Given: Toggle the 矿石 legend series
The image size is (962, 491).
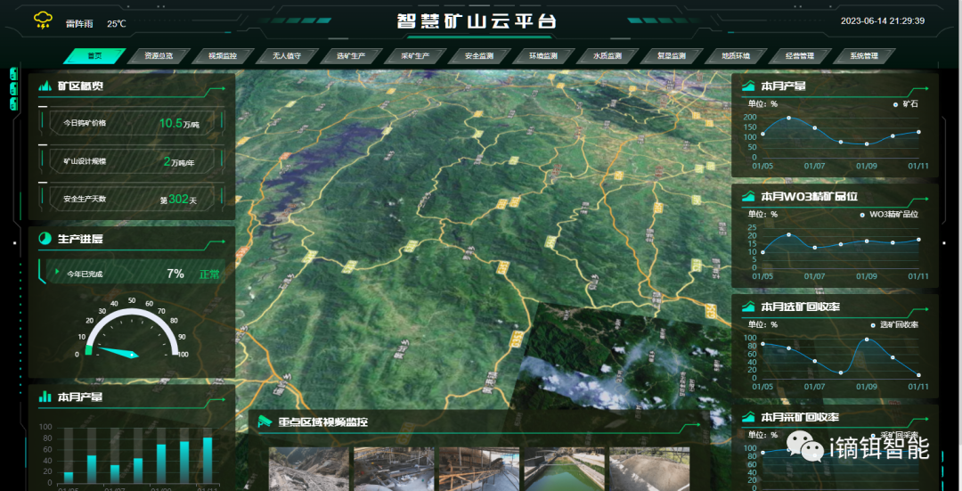Looking at the screenshot, I should pos(905,103).
